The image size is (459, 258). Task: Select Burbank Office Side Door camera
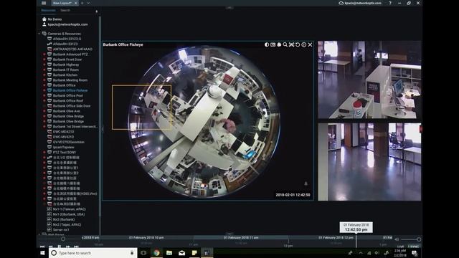[72, 106]
